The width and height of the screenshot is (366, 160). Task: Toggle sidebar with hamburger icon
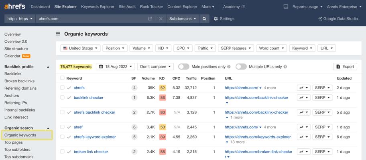point(58,34)
